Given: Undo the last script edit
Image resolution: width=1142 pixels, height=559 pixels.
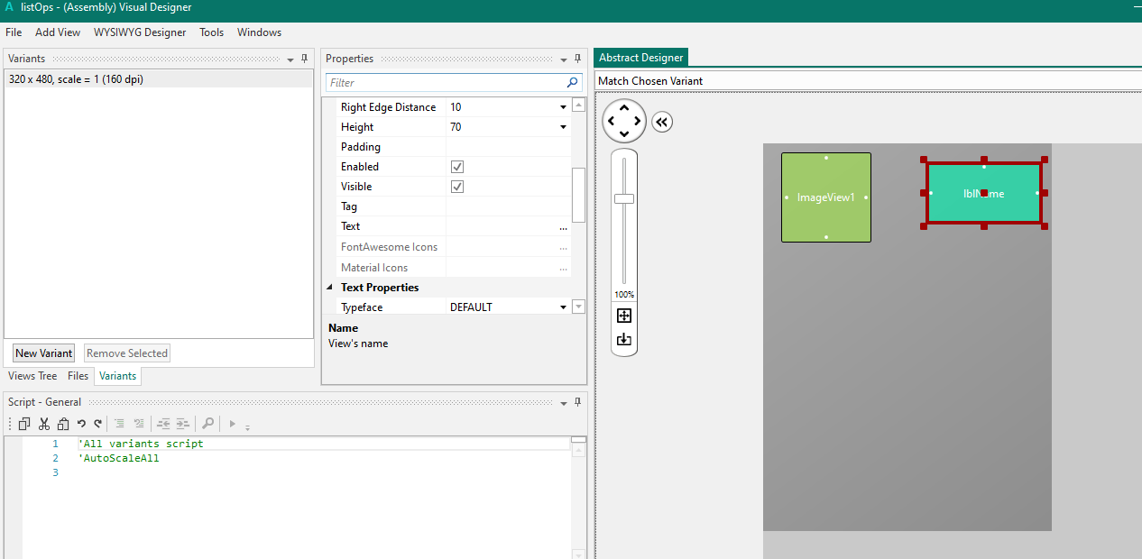Looking at the screenshot, I should click(81, 424).
